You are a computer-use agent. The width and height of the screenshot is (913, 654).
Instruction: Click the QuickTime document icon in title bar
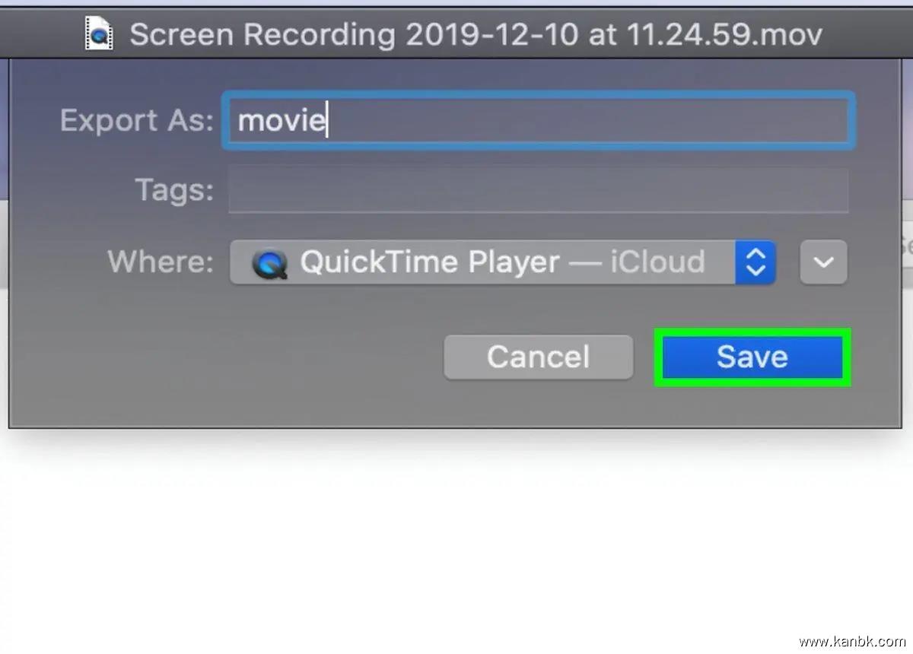99,34
